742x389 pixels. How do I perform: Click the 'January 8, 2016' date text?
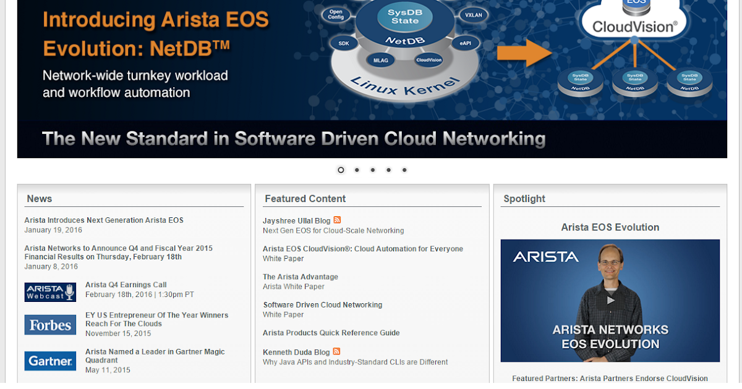click(51, 267)
